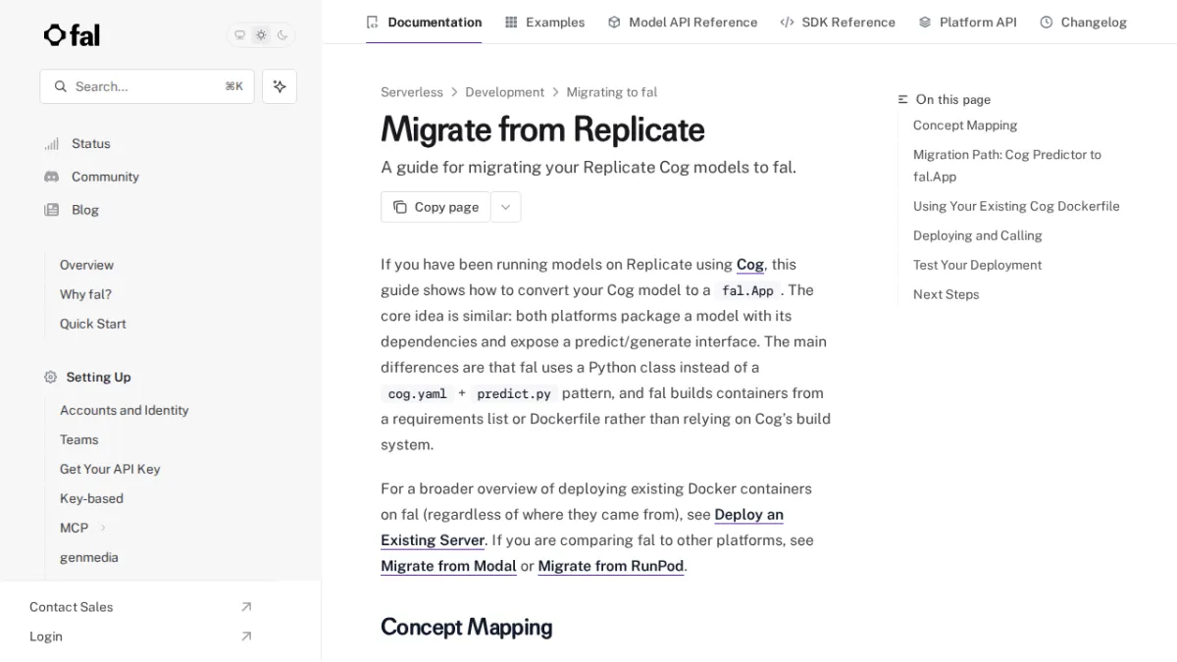Expand the MCP sidebar chevron
1177x662 pixels.
pyautogui.click(x=103, y=528)
